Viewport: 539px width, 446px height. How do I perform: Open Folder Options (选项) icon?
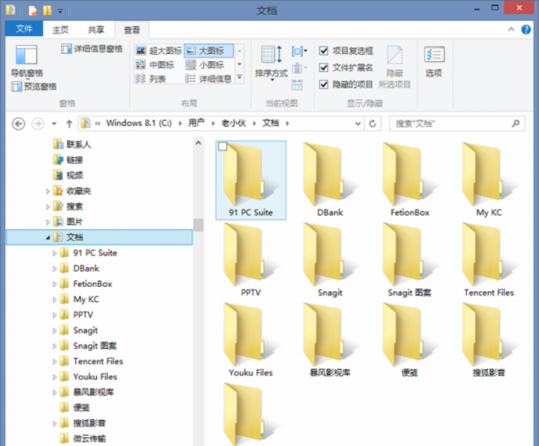[x=433, y=60]
